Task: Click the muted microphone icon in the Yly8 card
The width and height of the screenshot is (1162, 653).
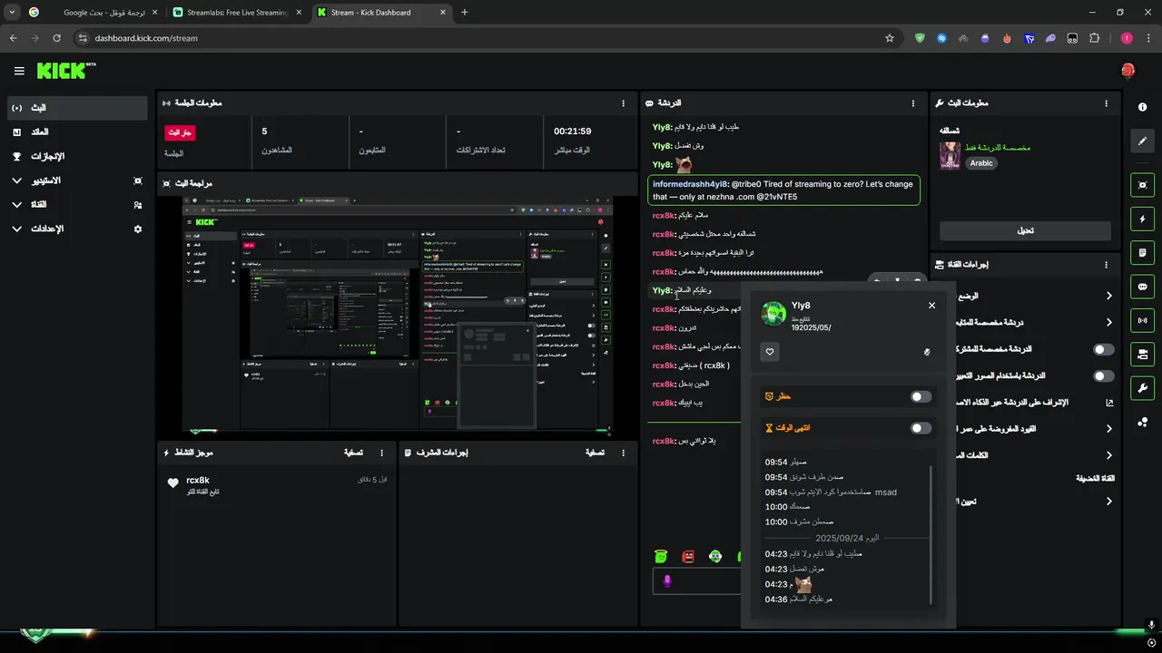Action: click(x=927, y=352)
